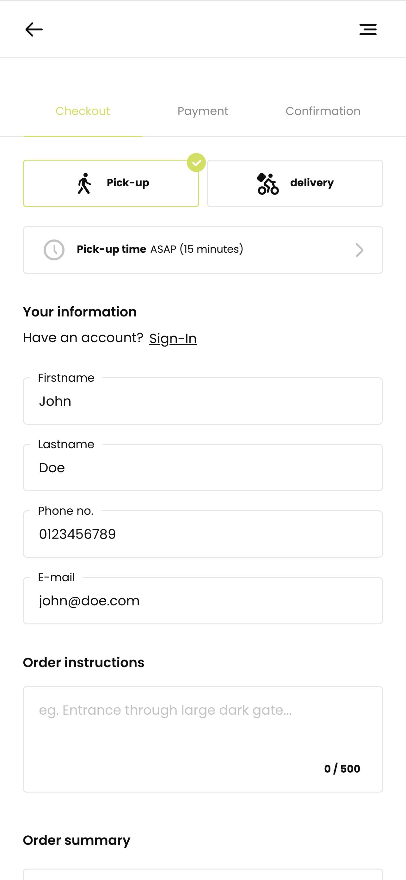Click the green checkmark badge on Pick-up

coord(196,162)
